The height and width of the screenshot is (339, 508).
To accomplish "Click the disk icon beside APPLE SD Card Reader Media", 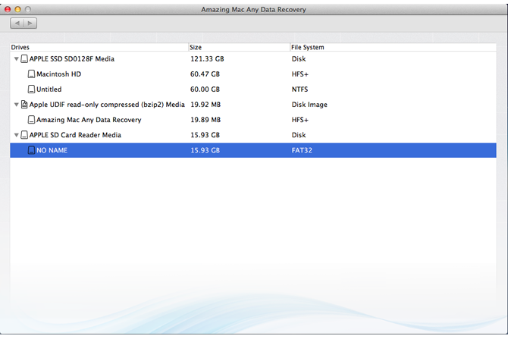I will click(24, 135).
